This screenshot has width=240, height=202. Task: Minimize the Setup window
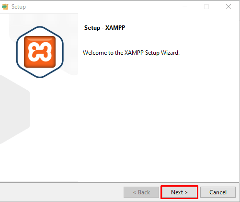coord(185,7)
